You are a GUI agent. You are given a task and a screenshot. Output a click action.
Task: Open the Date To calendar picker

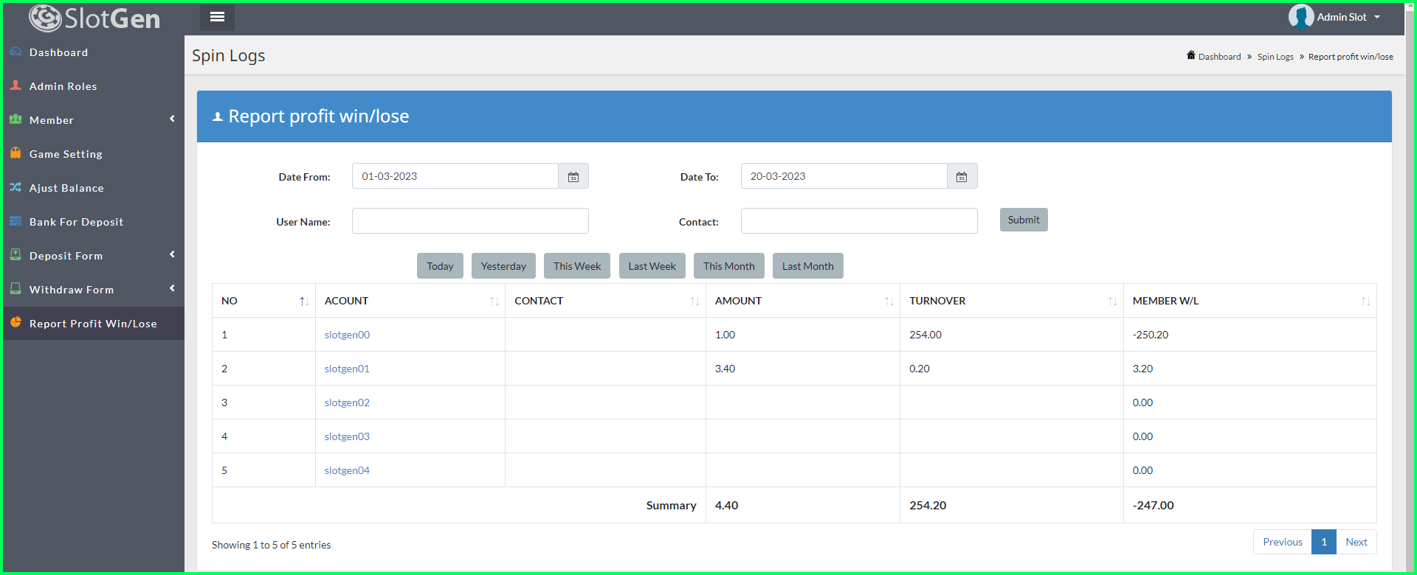click(x=962, y=176)
